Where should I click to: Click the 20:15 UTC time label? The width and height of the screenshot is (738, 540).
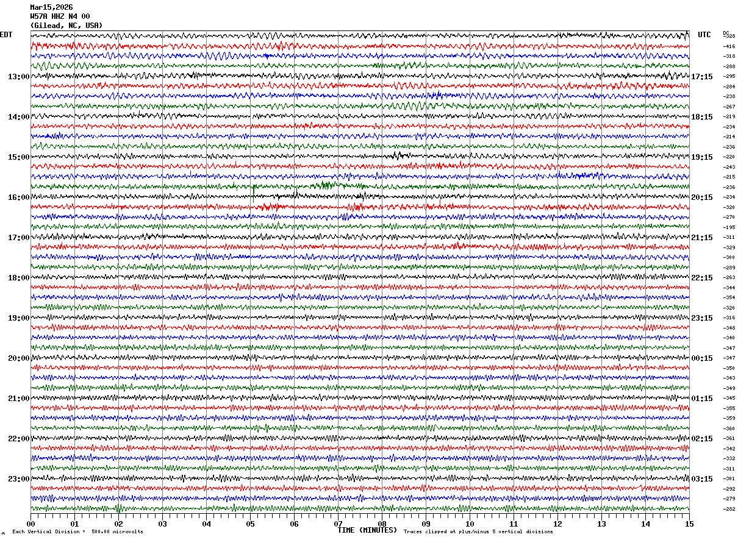[x=702, y=197]
